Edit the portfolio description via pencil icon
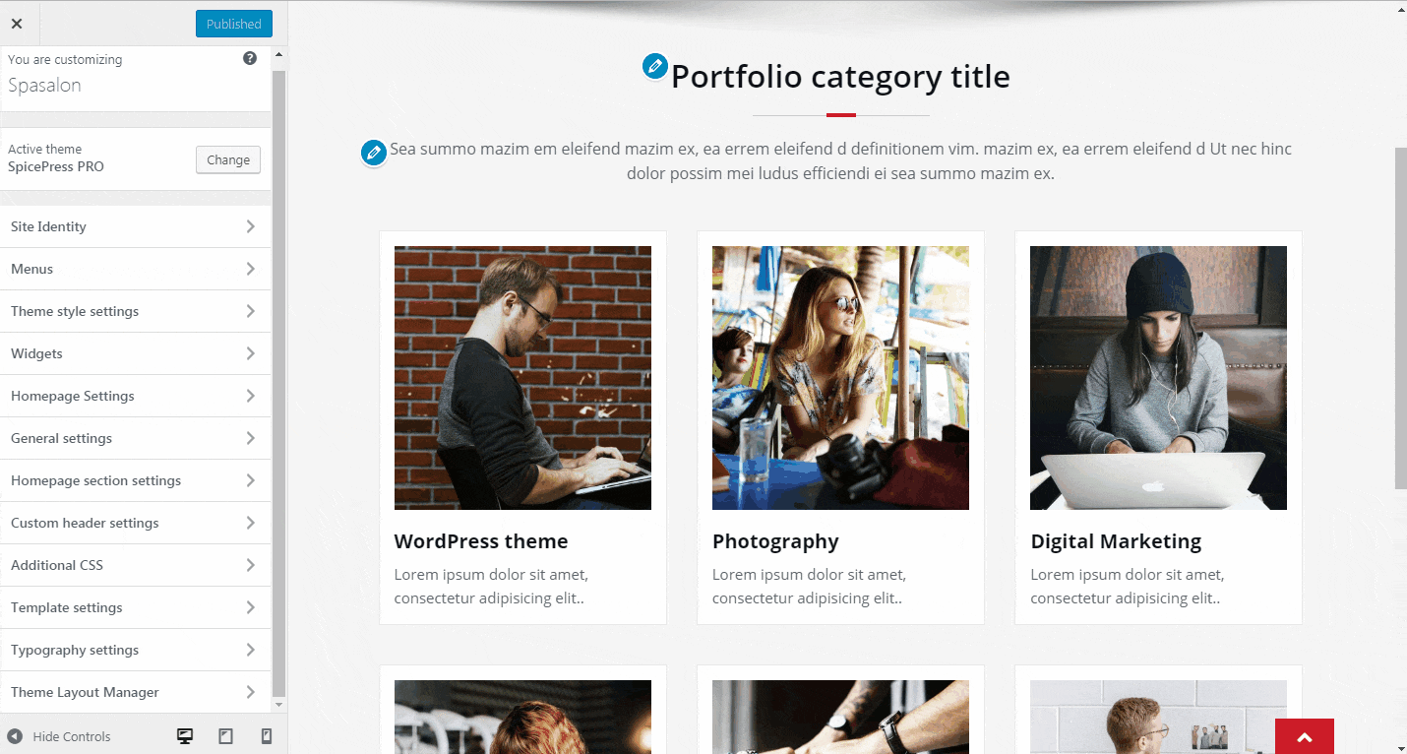This screenshot has height=754, width=1407. (x=373, y=153)
